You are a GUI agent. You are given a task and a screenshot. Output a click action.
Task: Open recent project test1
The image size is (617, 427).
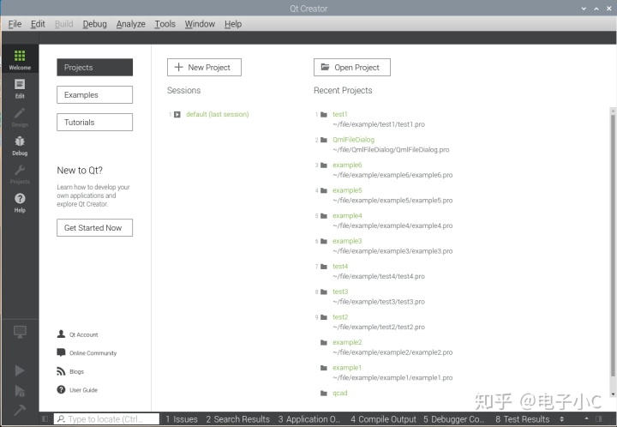click(x=340, y=115)
